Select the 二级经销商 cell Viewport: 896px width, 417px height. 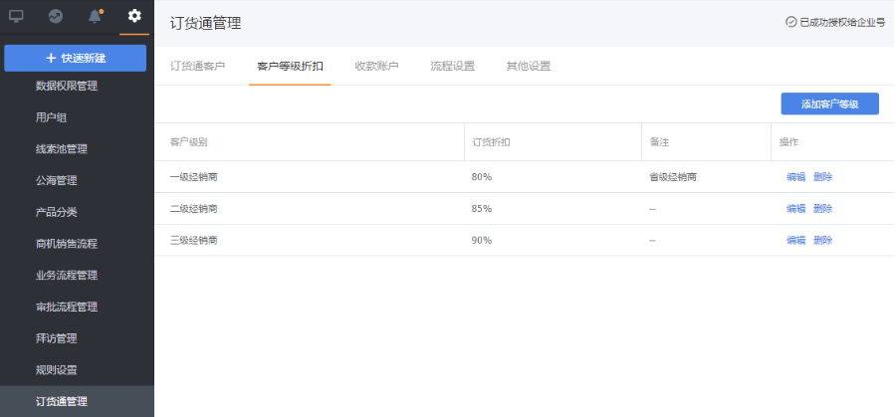point(194,209)
